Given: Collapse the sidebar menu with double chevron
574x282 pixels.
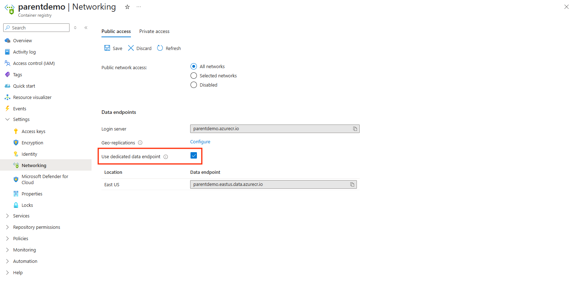Looking at the screenshot, I should [x=86, y=28].
